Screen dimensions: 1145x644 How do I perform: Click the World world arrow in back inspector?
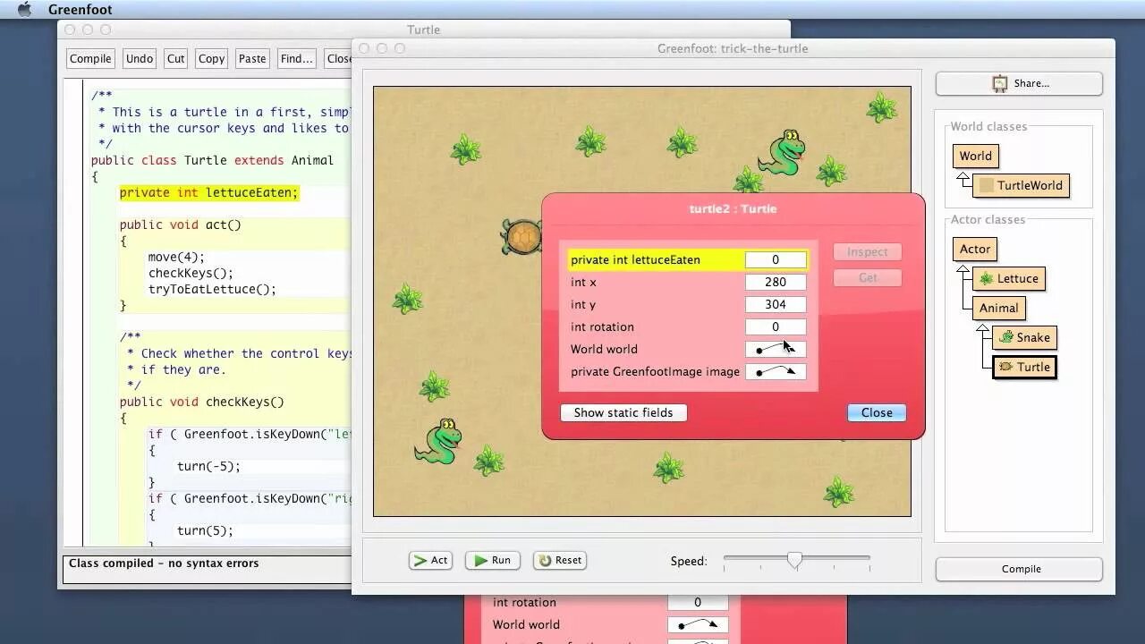[x=698, y=624]
